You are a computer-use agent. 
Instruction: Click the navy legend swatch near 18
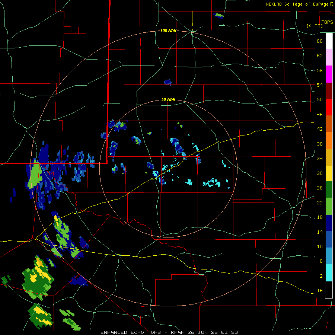click(329, 223)
